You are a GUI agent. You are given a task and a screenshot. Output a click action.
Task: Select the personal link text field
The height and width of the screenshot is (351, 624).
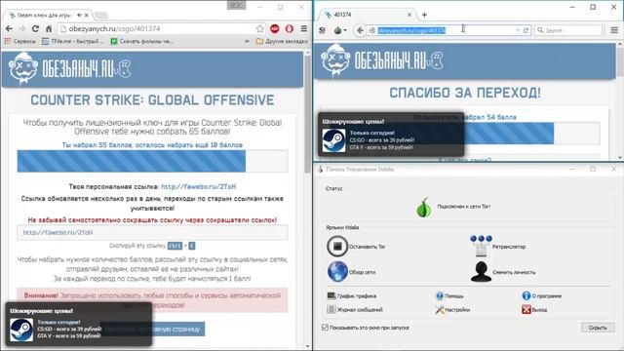click(x=152, y=232)
